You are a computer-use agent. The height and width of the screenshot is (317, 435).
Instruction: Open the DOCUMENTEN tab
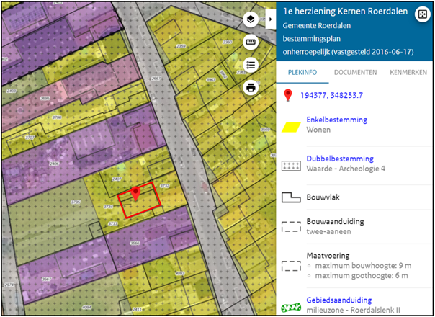pyautogui.click(x=355, y=73)
